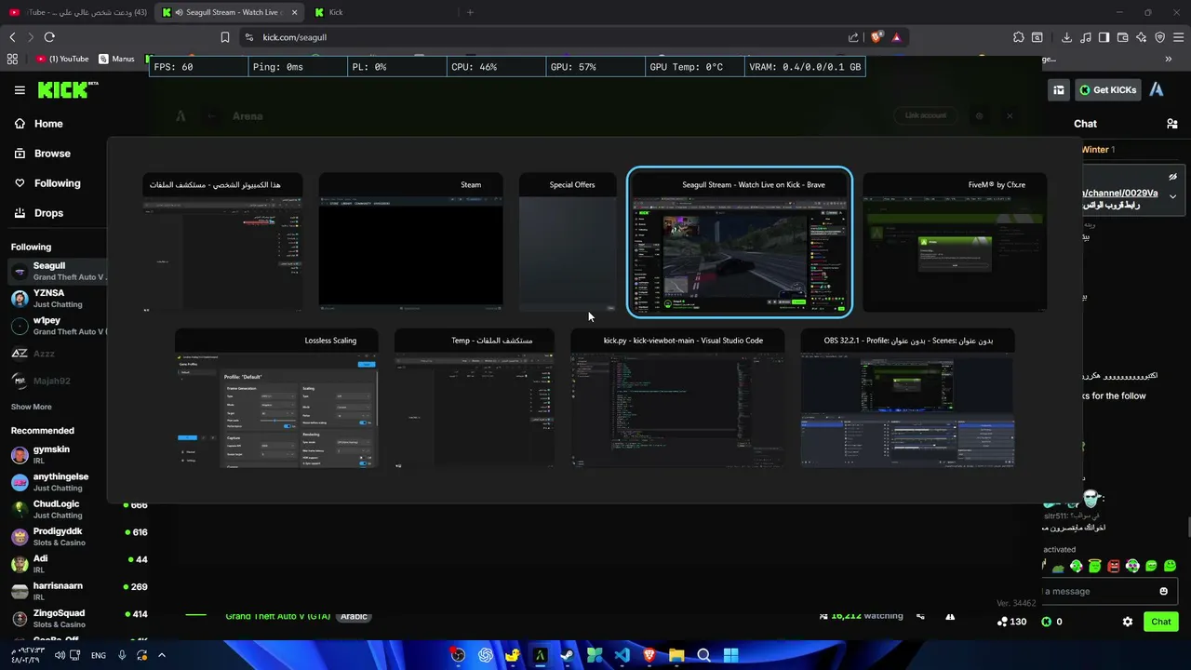This screenshot has height=670, width=1191.
Task: Open ChatGPT from the taskbar
Action: click(x=485, y=655)
